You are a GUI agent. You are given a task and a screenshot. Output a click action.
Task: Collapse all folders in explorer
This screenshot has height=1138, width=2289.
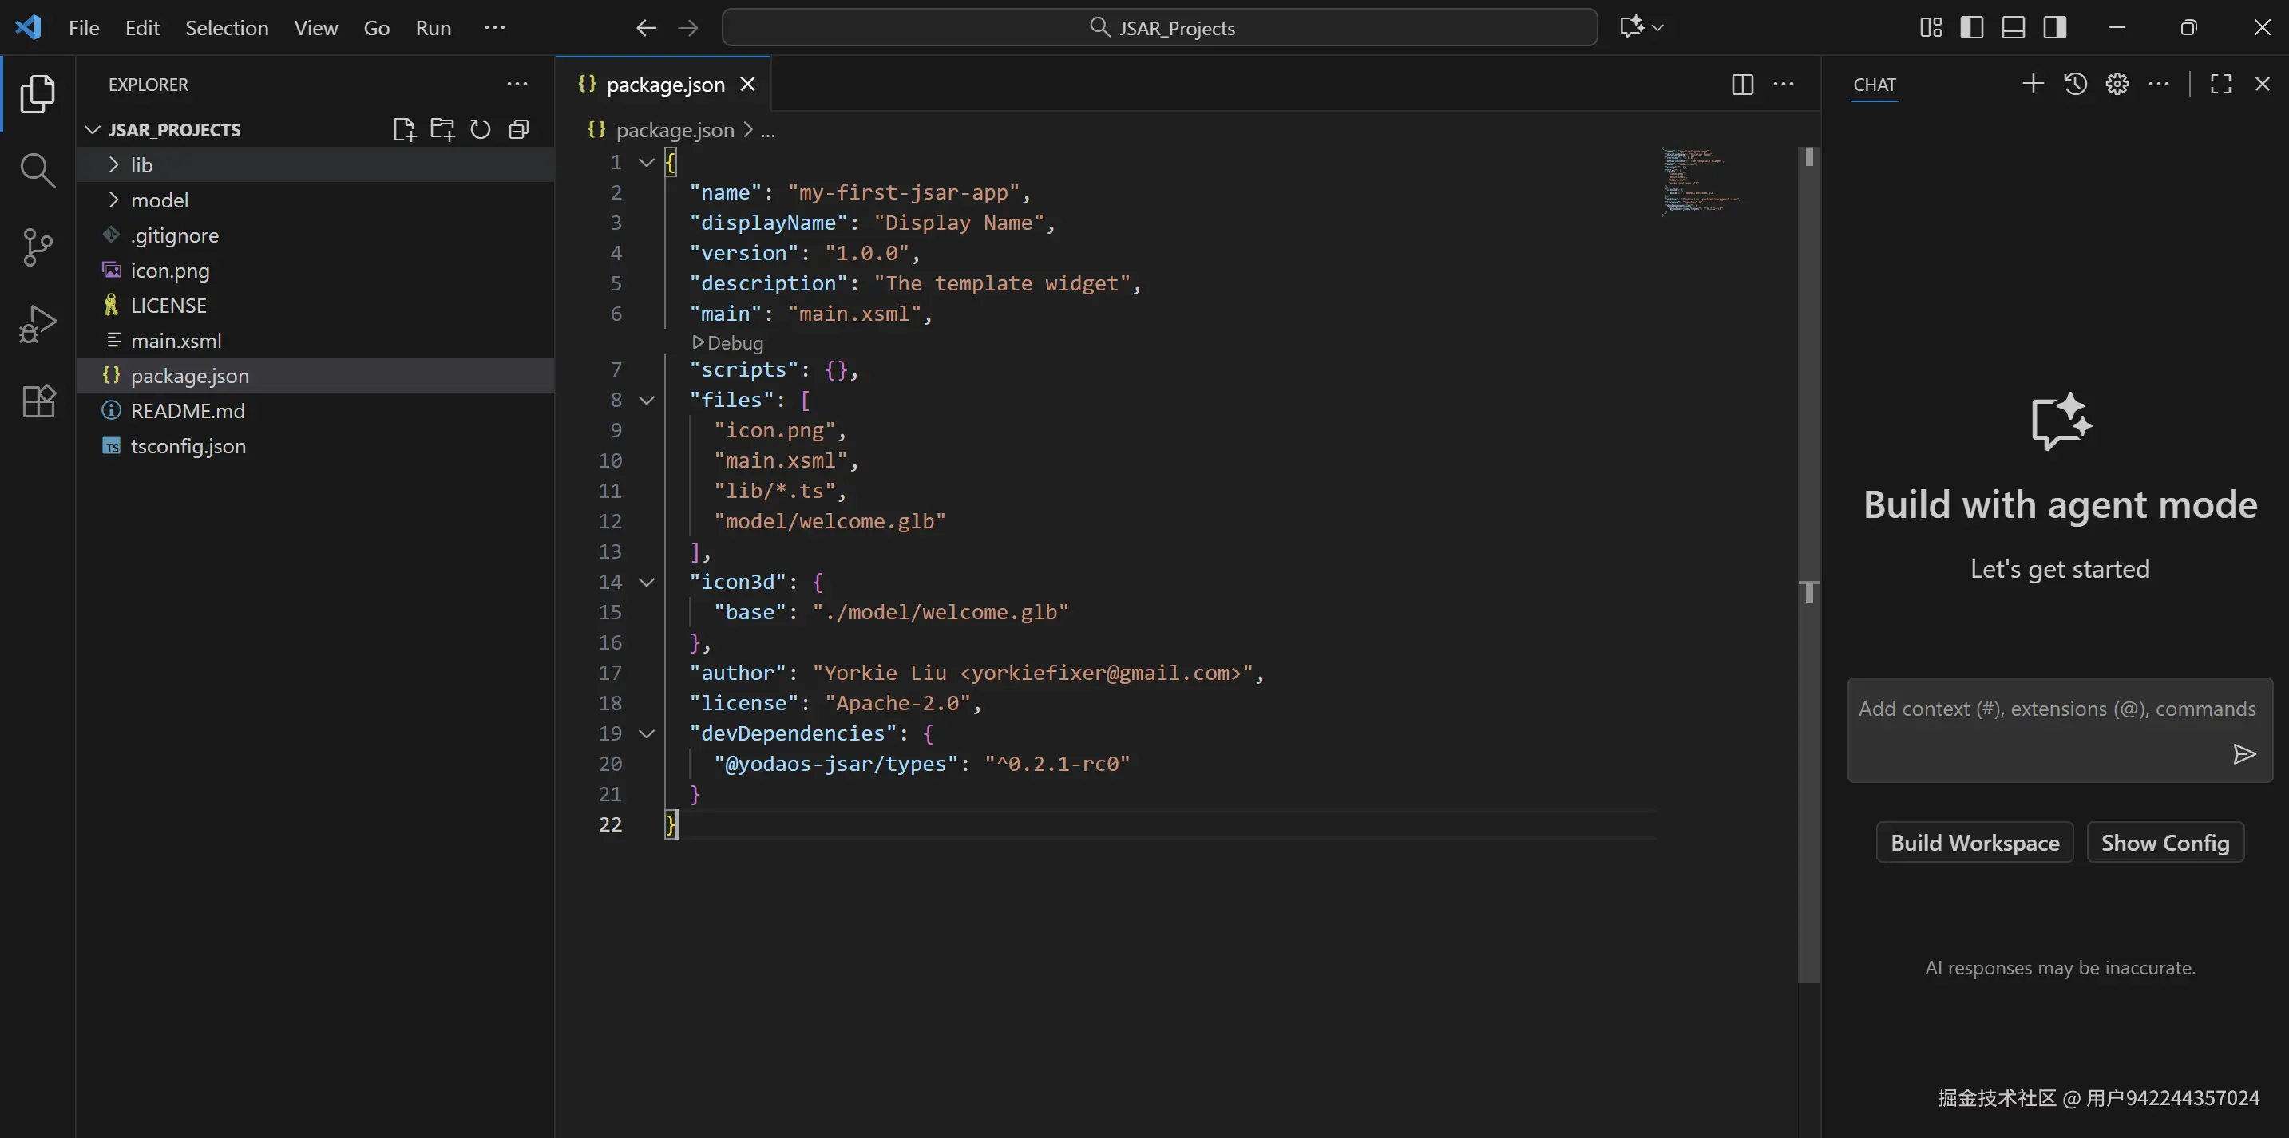[x=519, y=130]
